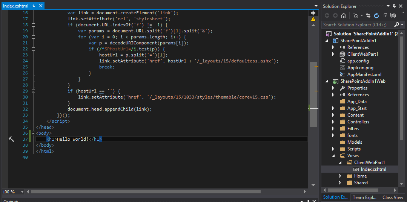Screen dimensions: 407x202
Task: Close the Index.cshtml tab
Action: 40,5
